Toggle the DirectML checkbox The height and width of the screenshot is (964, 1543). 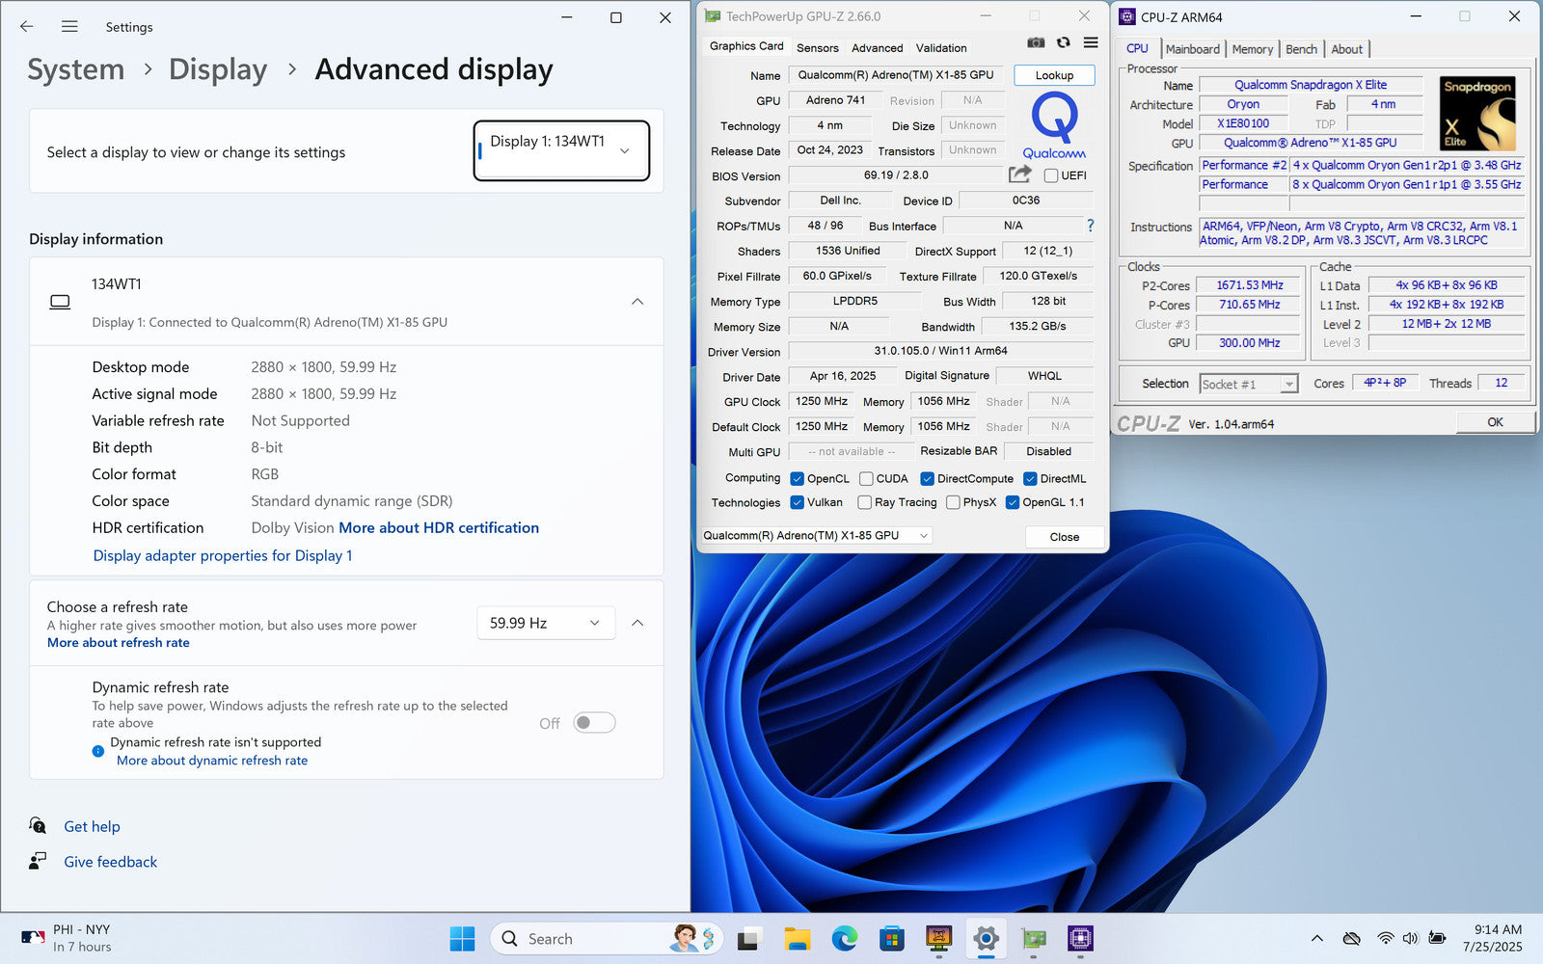[x=1030, y=478]
